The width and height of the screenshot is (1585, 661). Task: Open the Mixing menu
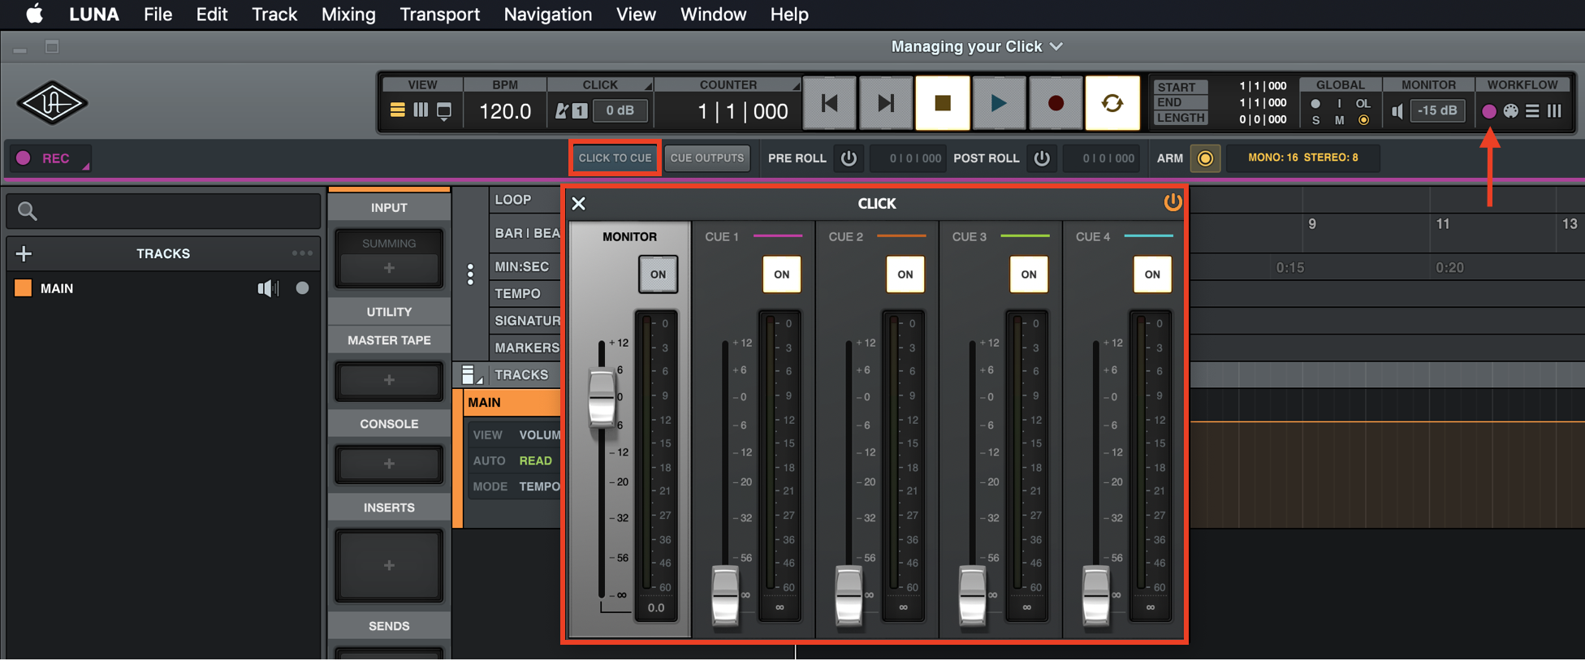click(348, 14)
